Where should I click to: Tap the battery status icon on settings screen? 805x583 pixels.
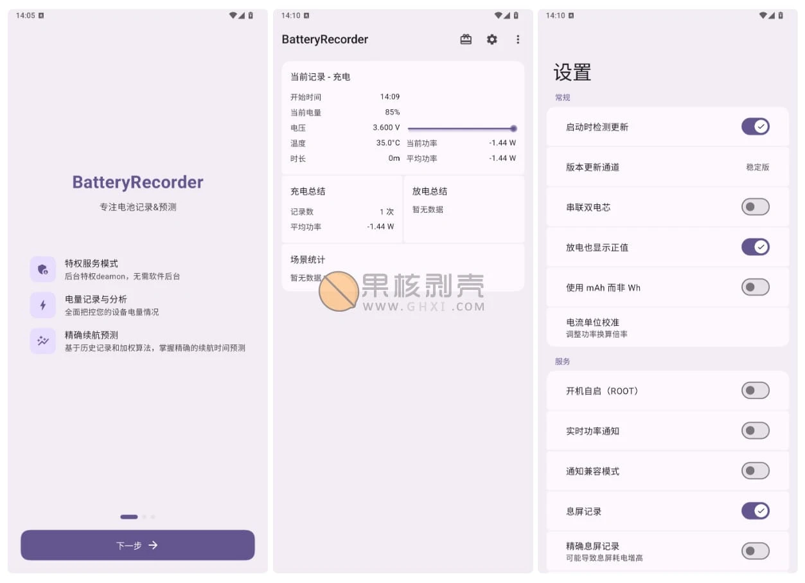pyautogui.click(x=781, y=15)
